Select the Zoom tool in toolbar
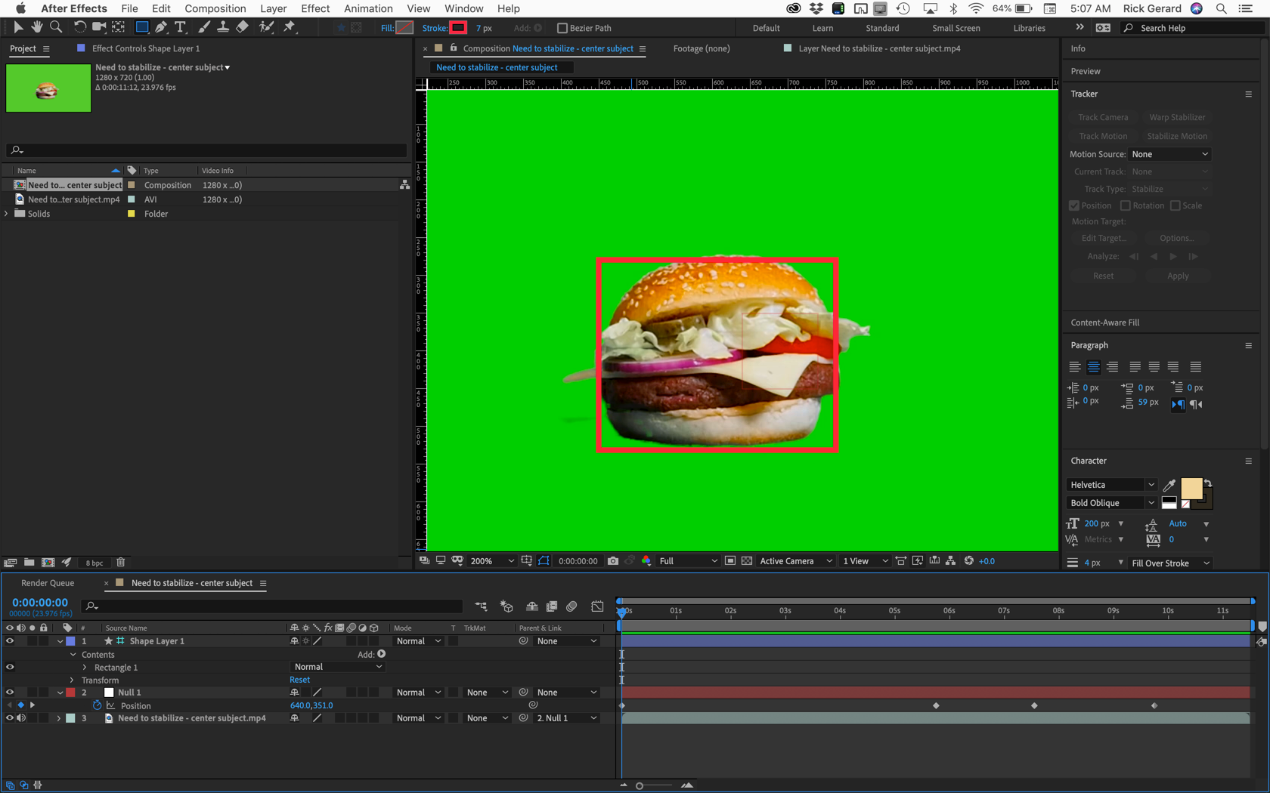 56,27
